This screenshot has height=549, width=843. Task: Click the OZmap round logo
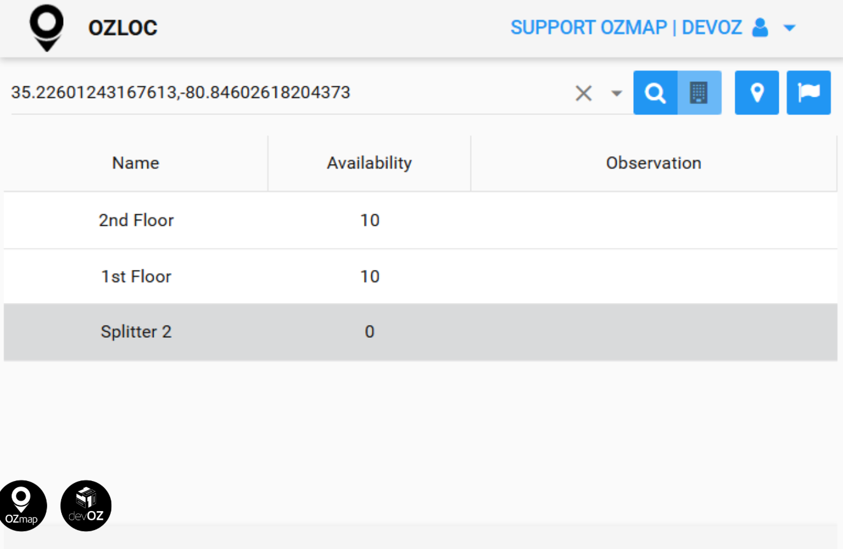tap(22, 506)
